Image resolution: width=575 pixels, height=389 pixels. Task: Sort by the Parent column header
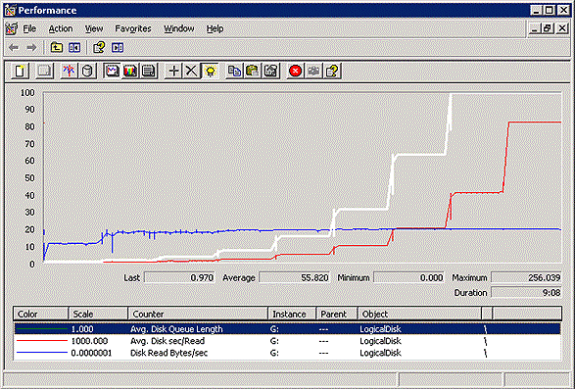point(337,315)
